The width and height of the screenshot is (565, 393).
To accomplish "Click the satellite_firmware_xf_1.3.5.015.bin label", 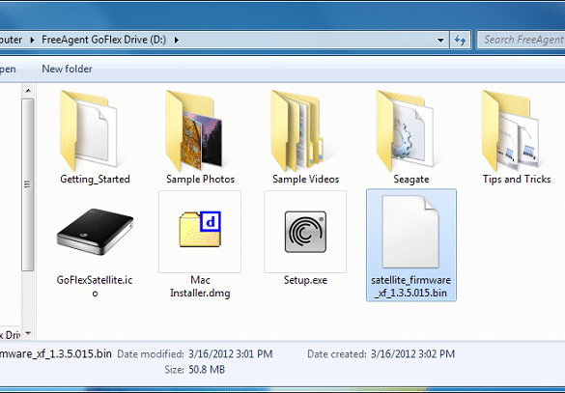I will [x=410, y=287].
